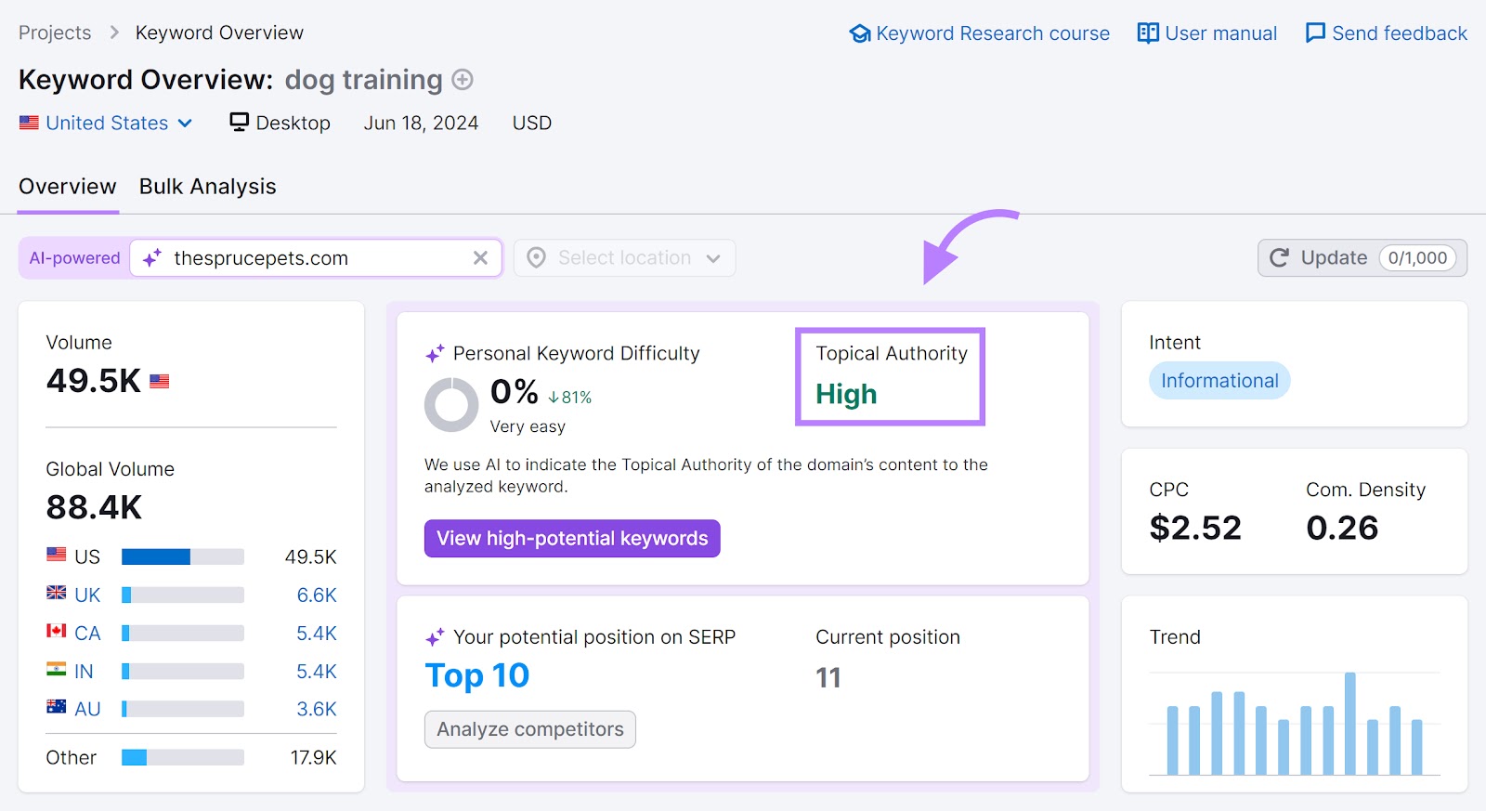The width and height of the screenshot is (1486, 811).
Task: Click the Personal Keyword Difficulty donut chart
Action: pyautogui.click(x=451, y=404)
